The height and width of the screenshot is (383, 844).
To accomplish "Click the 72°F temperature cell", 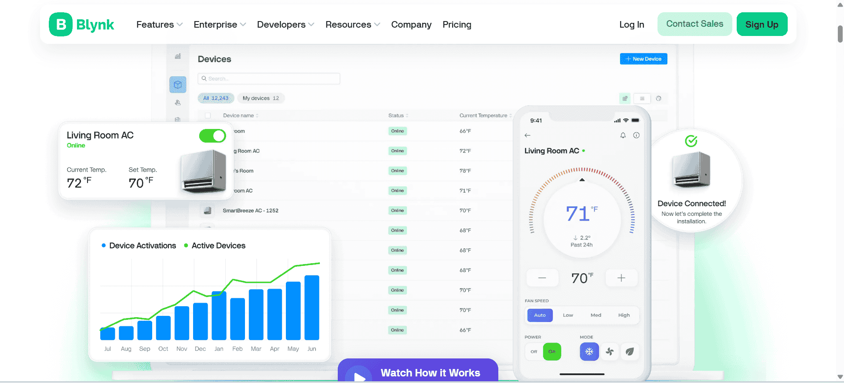I will (x=465, y=151).
